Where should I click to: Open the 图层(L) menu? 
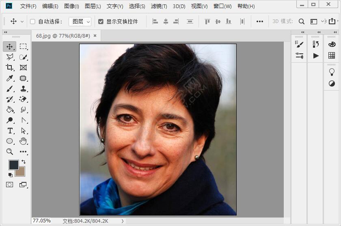tap(93, 6)
